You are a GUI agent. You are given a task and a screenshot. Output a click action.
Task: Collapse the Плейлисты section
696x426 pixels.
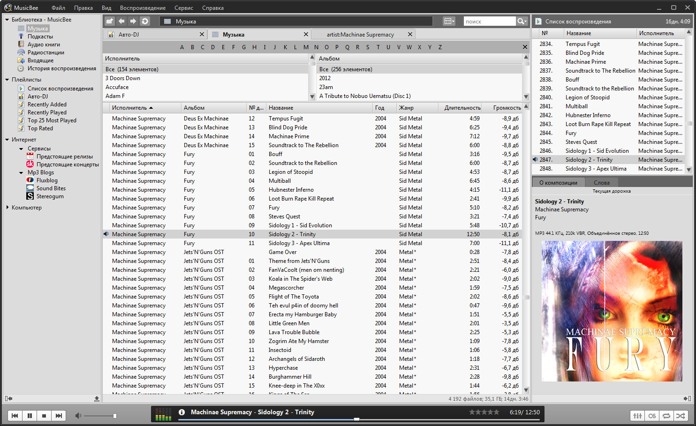click(x=7, y=80)
